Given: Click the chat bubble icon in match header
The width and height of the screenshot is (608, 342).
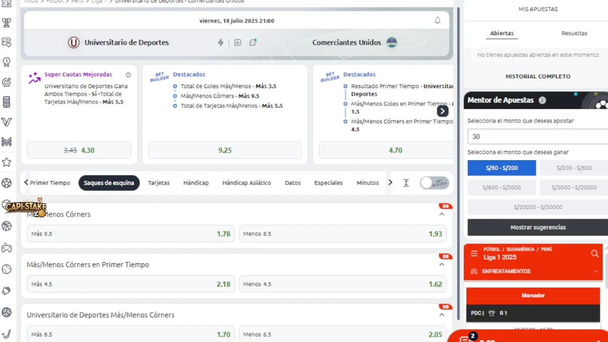Looking at the screenshot, I should pos(253,42).
